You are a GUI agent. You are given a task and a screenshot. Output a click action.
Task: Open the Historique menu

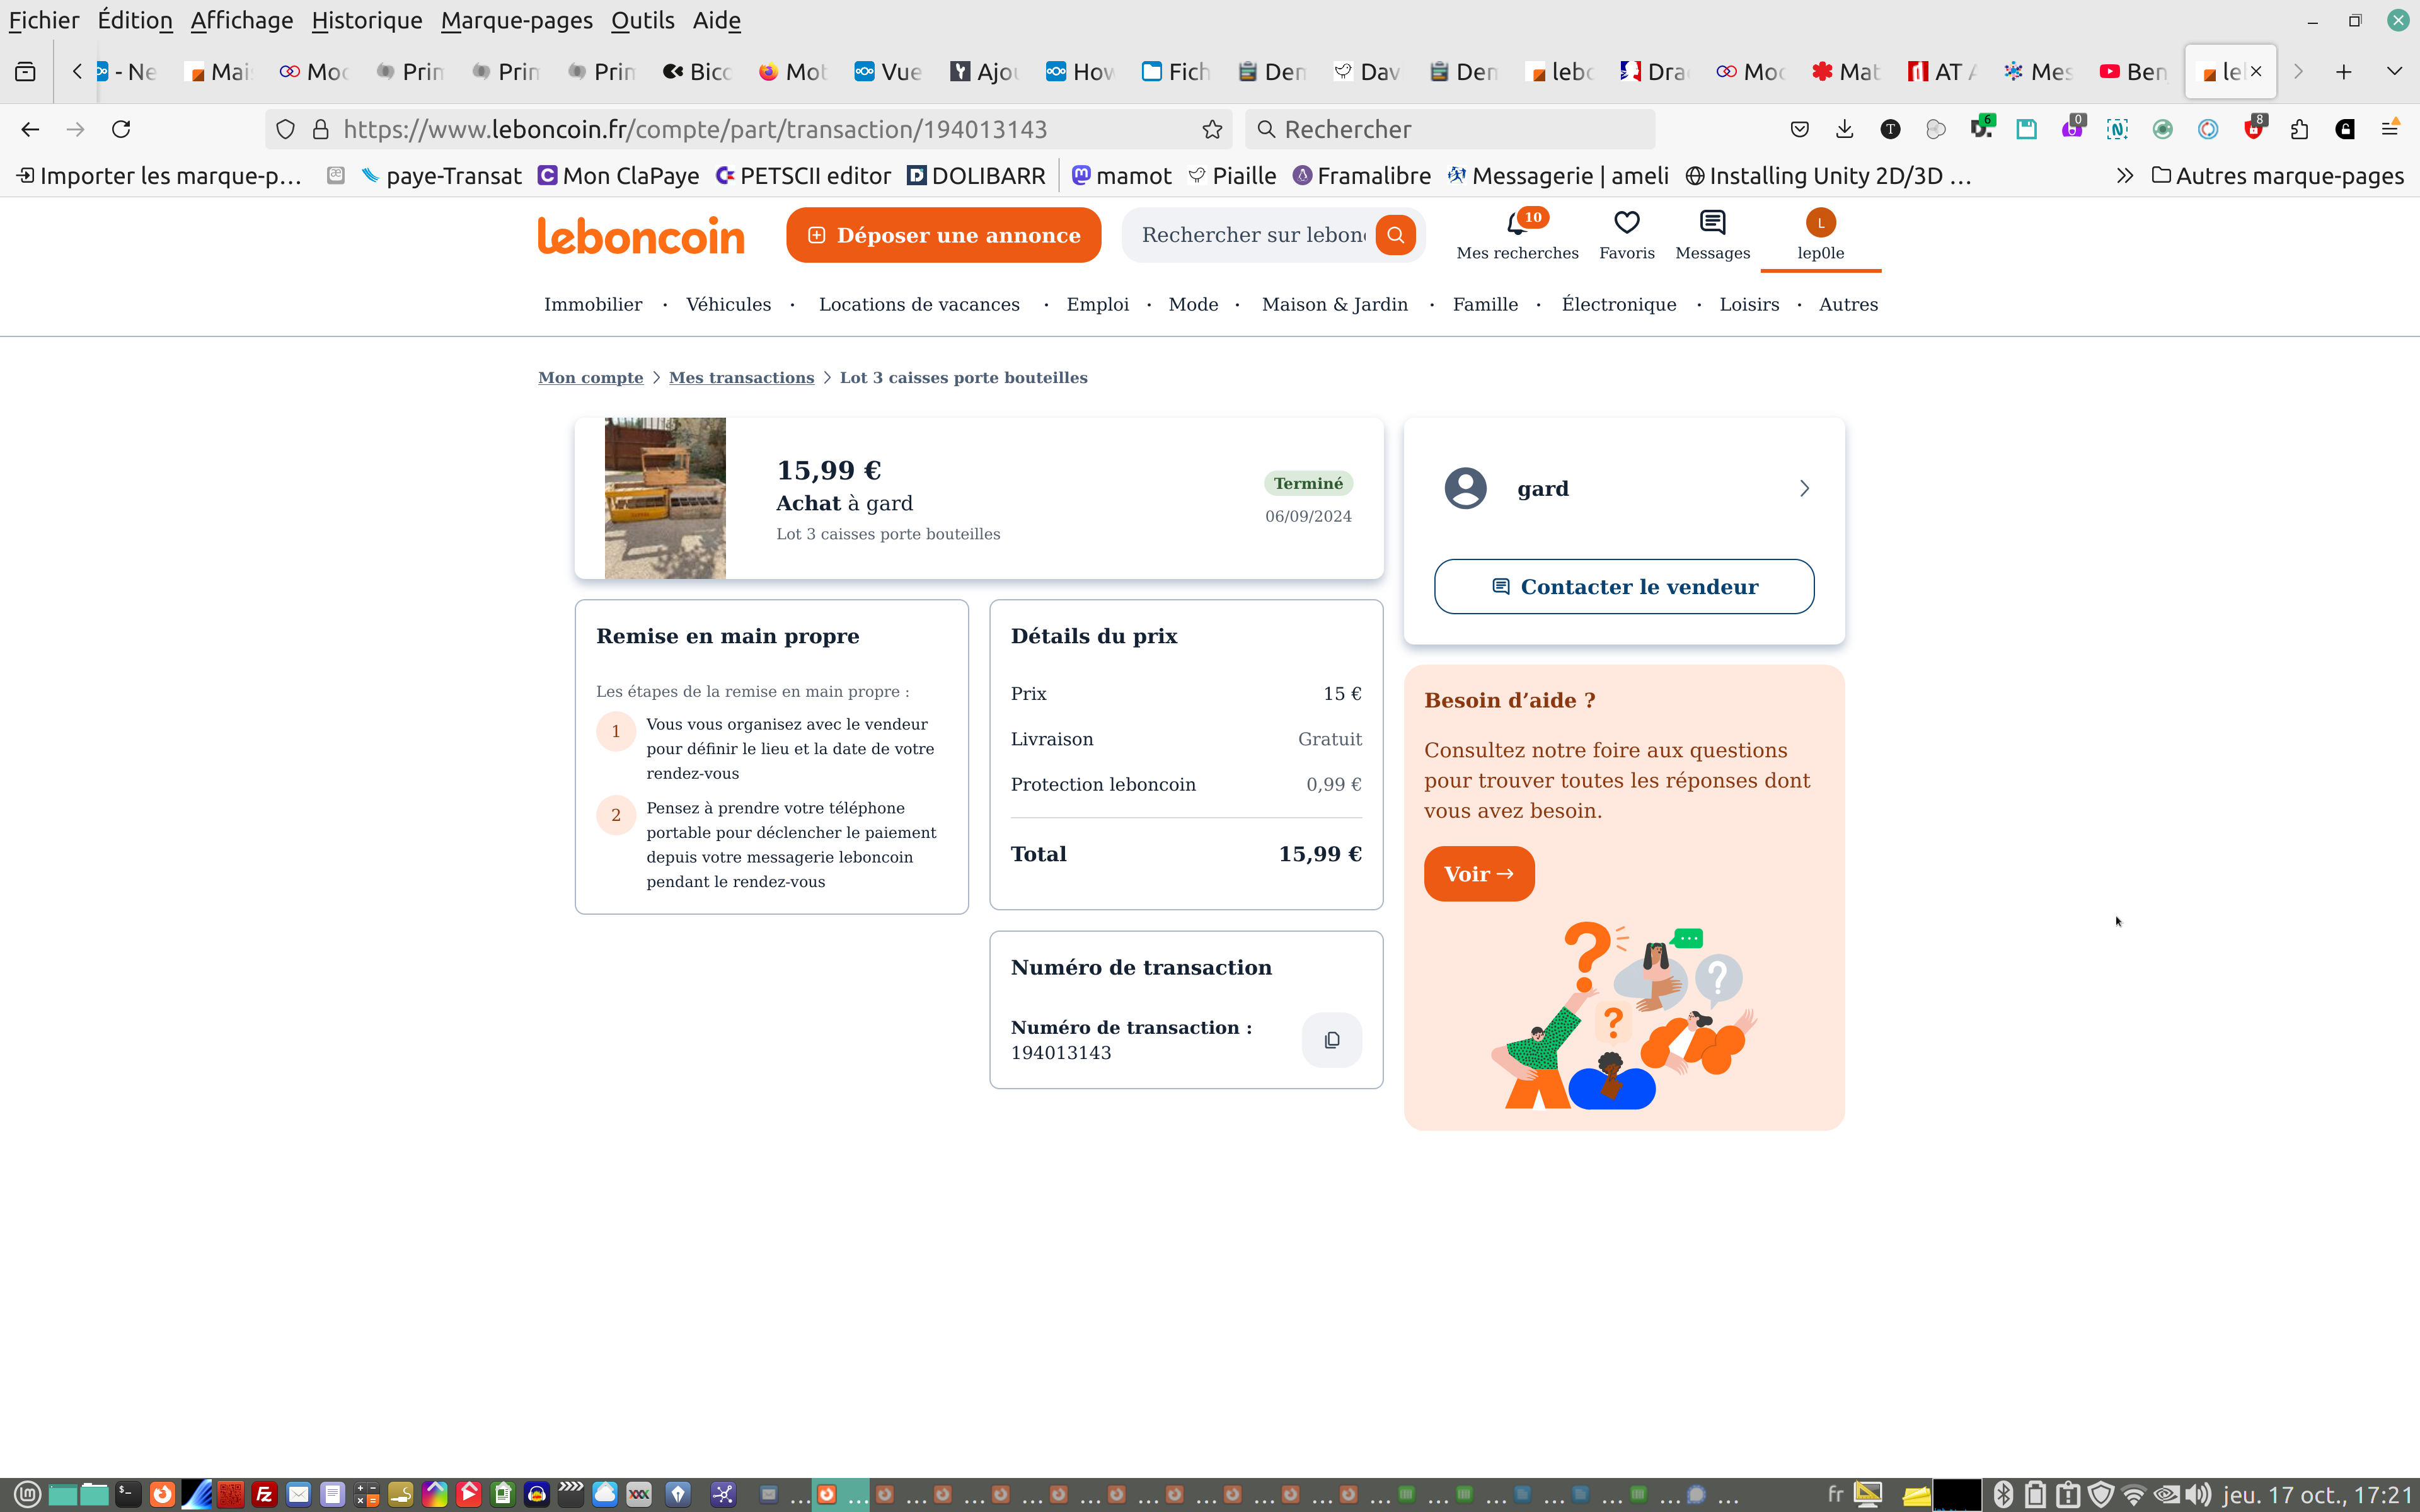tap(366, 20)
